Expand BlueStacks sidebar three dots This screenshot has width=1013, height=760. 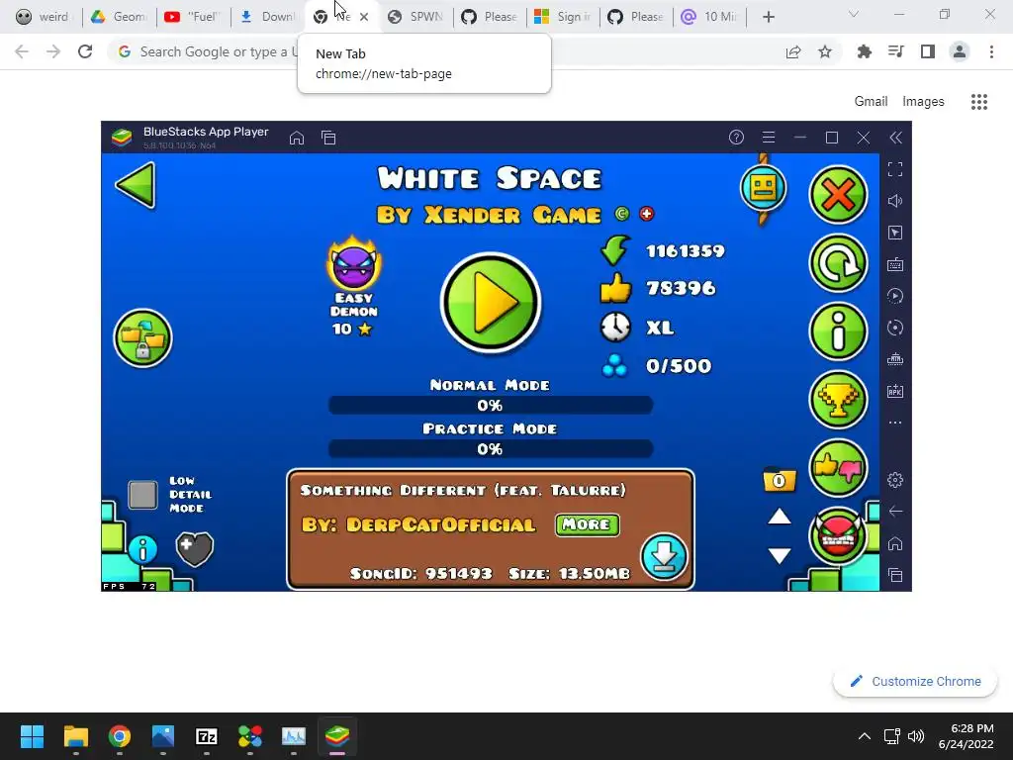point(895,423)
